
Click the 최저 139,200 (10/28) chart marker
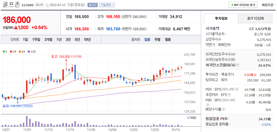pos(17,106)
